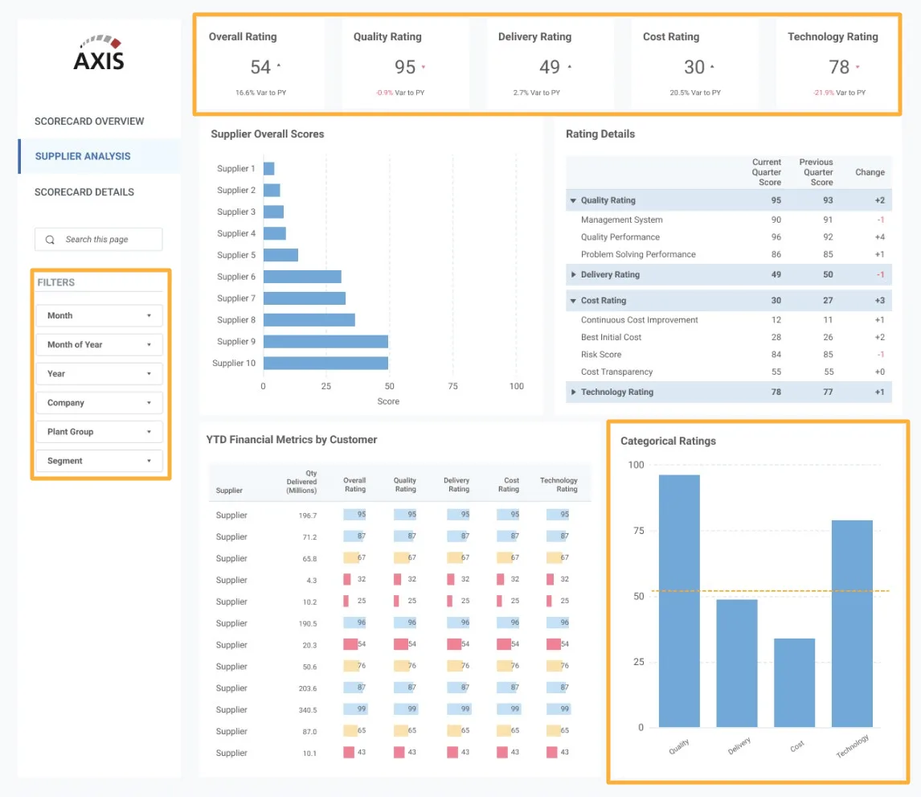This screenshot has width=921, height=797.
Task: Click the Supplier 8 bar
Action: (309, 320)
